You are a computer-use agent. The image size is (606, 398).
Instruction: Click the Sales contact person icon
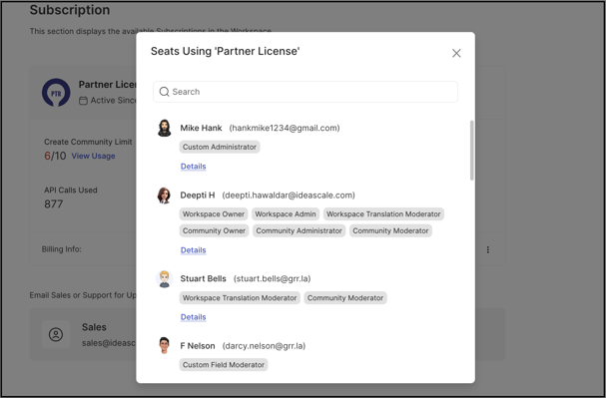tap(56, 334)
